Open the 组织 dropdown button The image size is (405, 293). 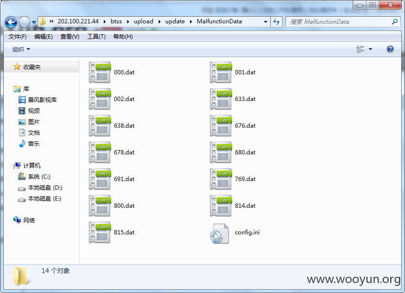[x=21, y=49]
